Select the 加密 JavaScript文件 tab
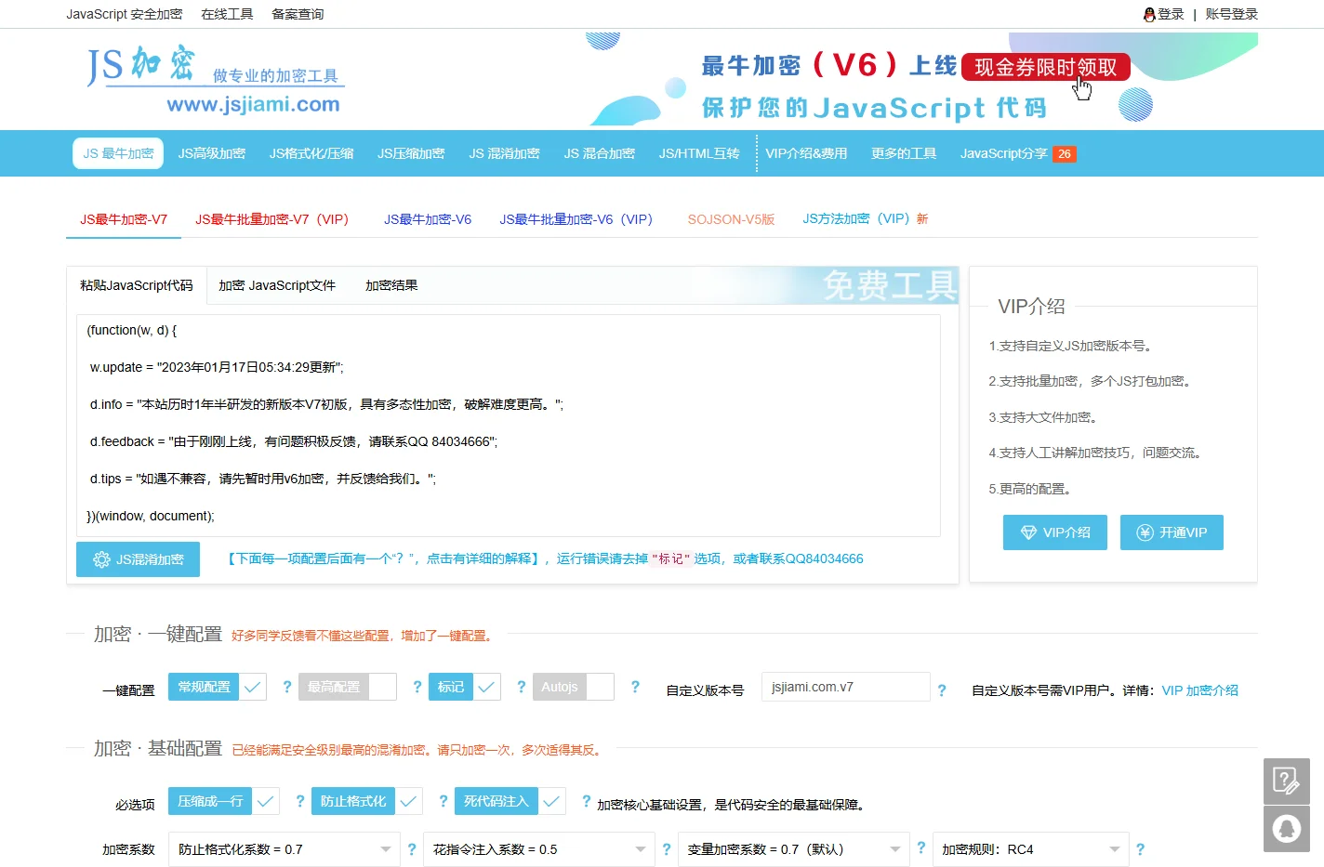Screen dimensions: 1324x867 (277, 285)
